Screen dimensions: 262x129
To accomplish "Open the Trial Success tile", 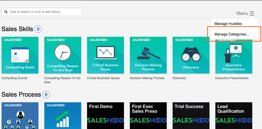I will coord(191,116).
